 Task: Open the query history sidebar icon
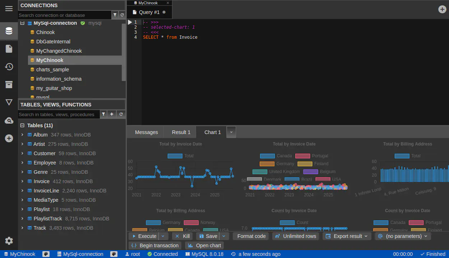click(x=9, y=67)
